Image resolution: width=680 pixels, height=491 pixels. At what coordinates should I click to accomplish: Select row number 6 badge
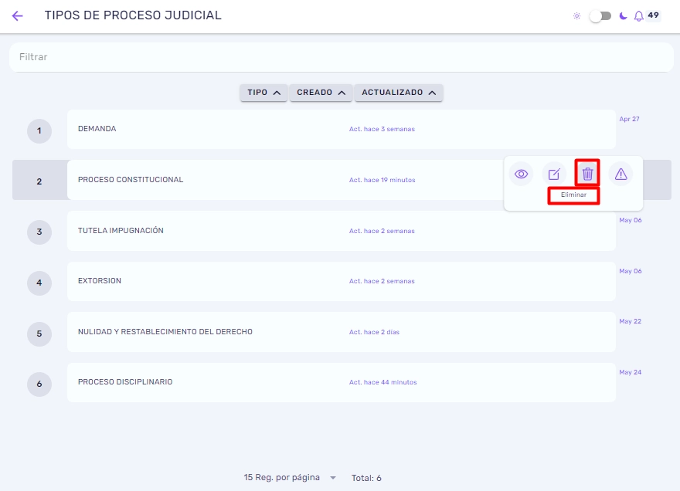pyautogui.click(x=39, y=384)
